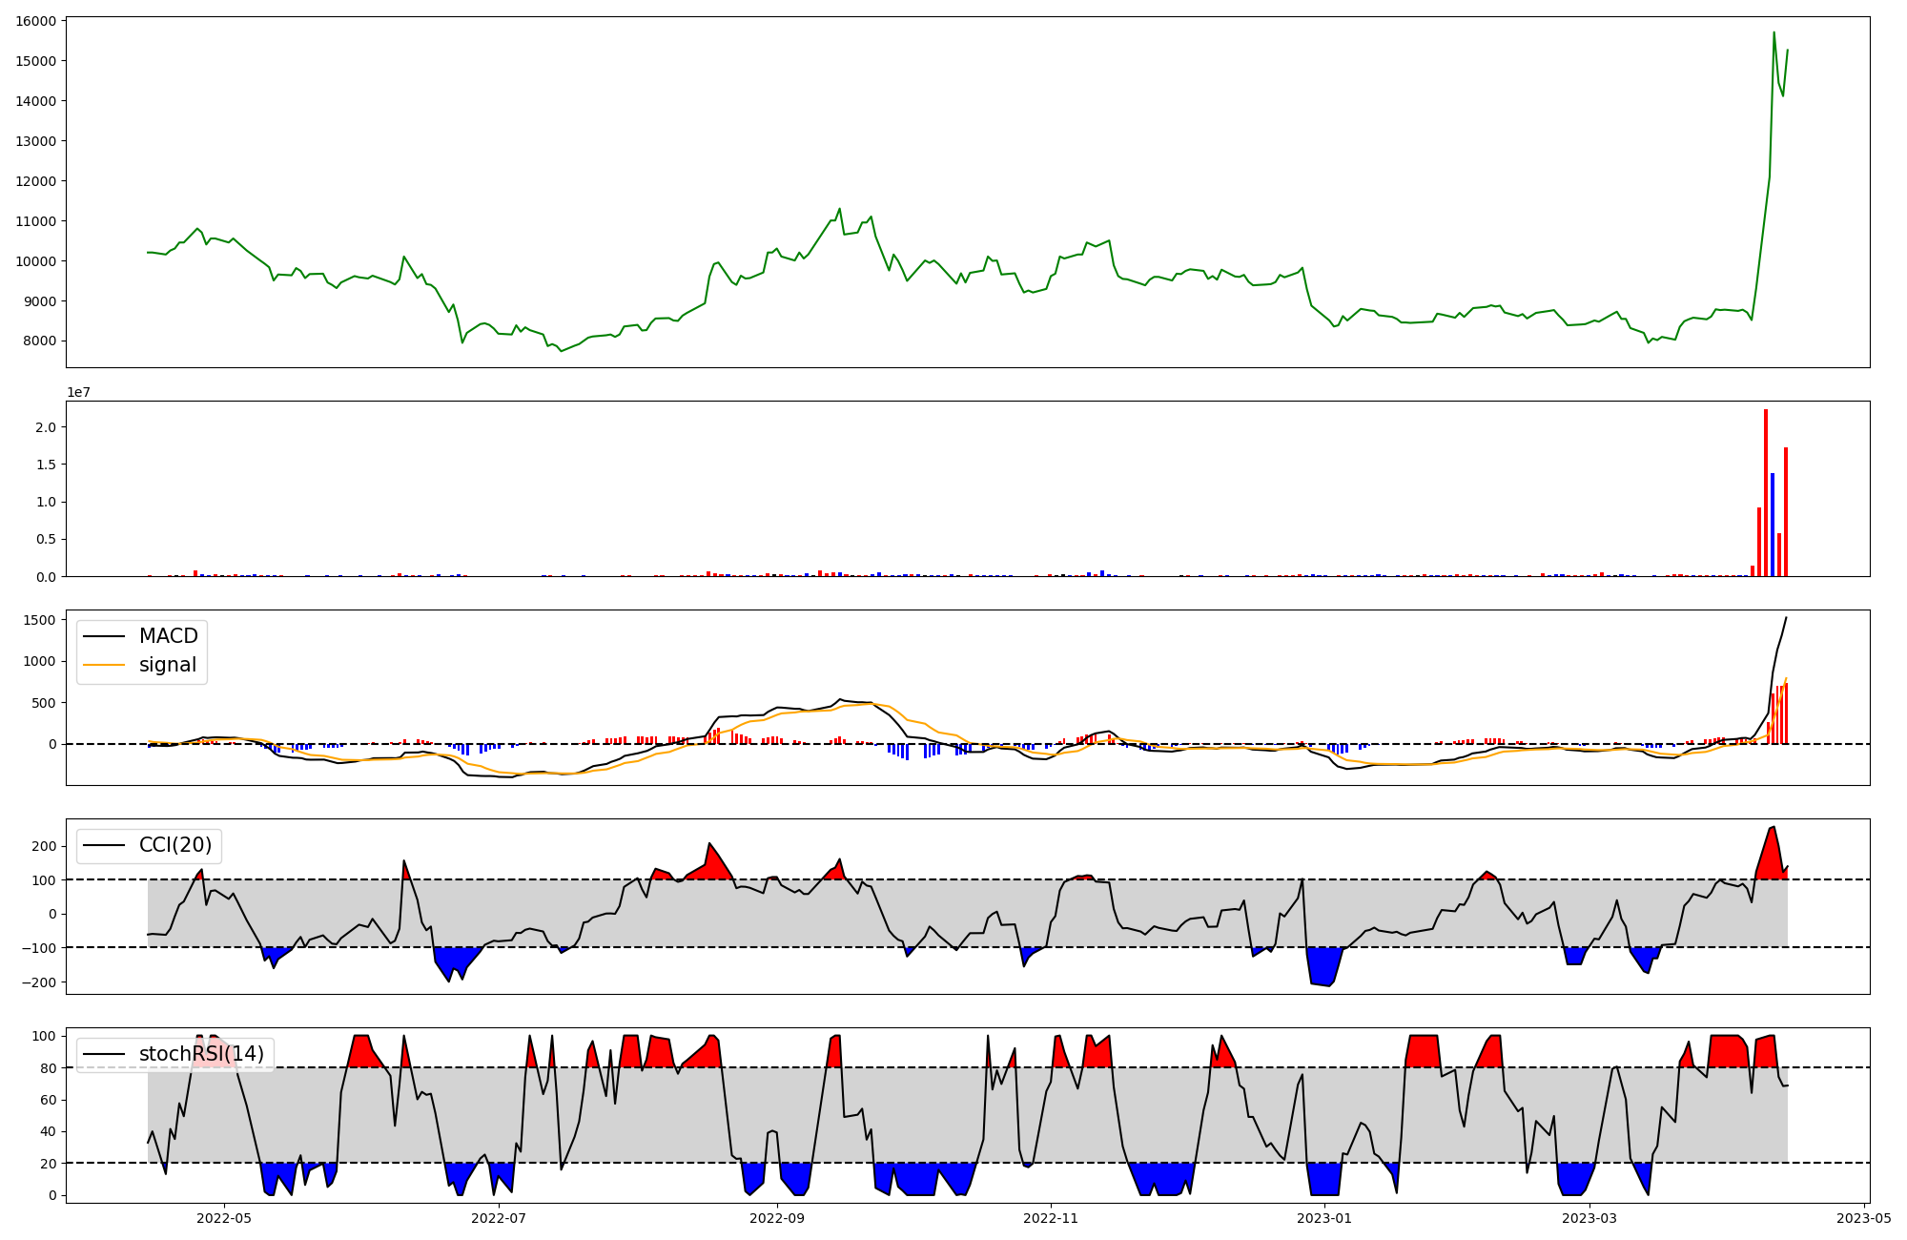Viewport: 1907px width, 1240px height.
Task: Click the MACD legend entry label
Action: 168,636
